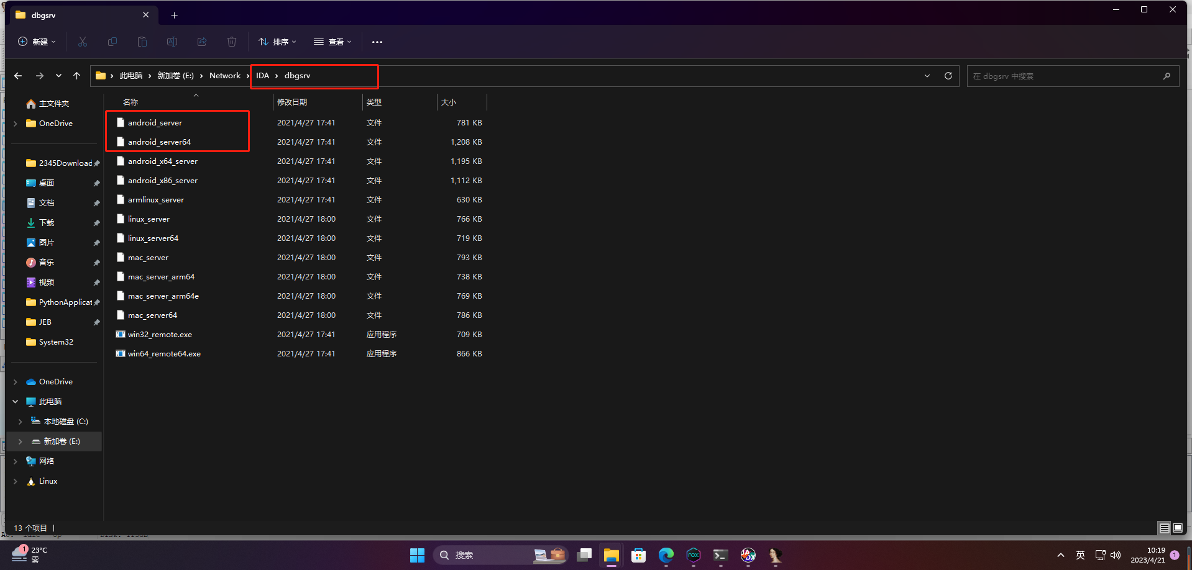The image size is (1192, 570).
Task: Refresh the current folder view
Action: coord(948,76)
